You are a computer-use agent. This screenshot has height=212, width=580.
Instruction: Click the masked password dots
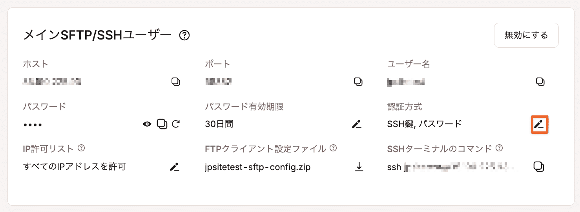pos(33,125)
